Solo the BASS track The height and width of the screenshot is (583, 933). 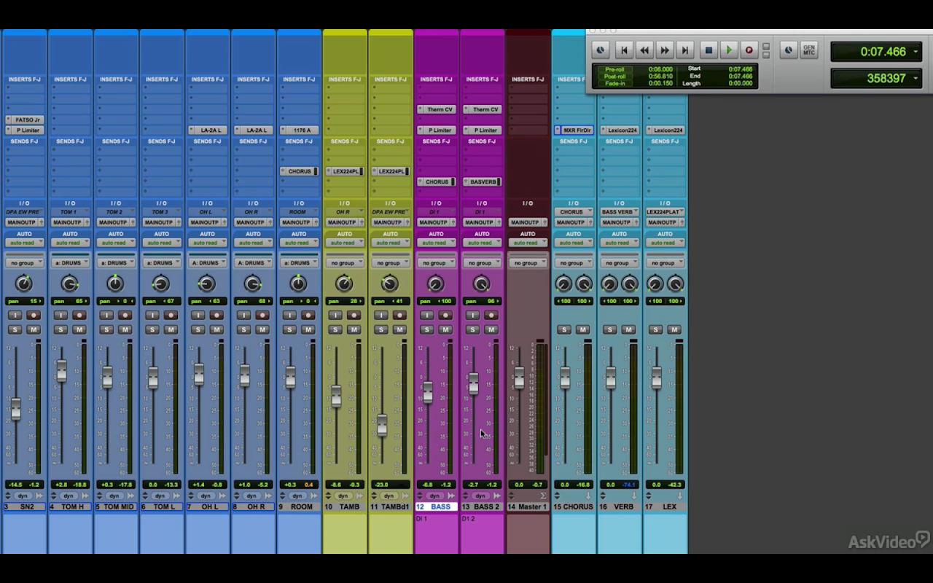(426, 329)
